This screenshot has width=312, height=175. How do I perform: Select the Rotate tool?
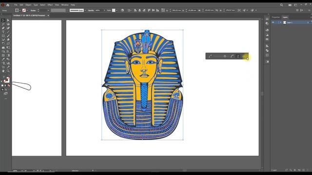[3, 43]
